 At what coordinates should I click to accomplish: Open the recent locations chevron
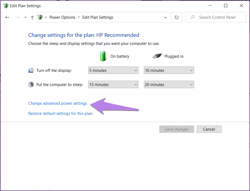(x=25, y=17)
